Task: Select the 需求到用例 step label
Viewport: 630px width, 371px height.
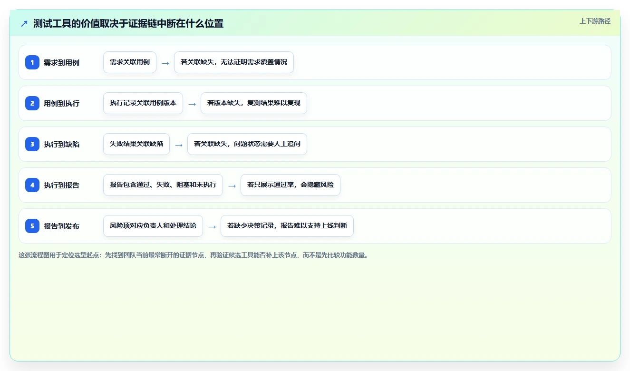Action: (x=61, y=62)
